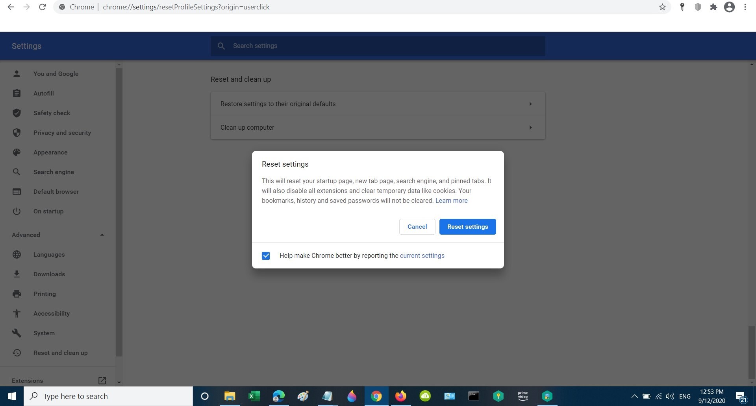Open Extensions via the external-link icon
The height and width of the screenshot is (406, 756).
pyautogui.click(x=102, y=380)
